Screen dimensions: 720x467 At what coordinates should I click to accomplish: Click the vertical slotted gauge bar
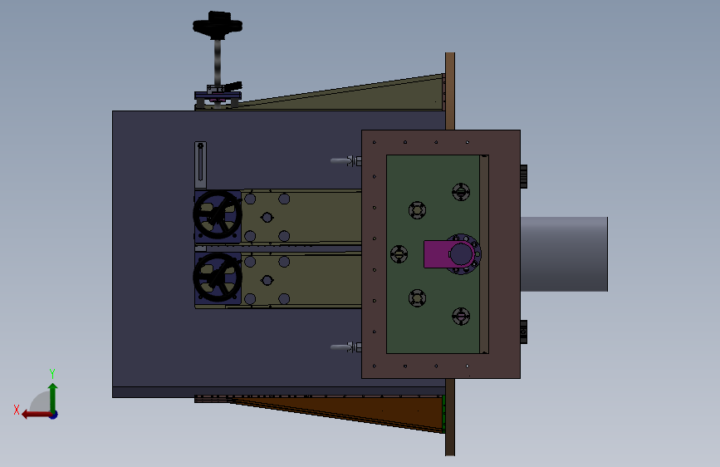(200, 165)
